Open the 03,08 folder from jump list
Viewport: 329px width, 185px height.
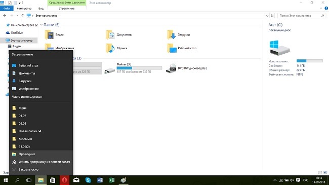(41, 123)
